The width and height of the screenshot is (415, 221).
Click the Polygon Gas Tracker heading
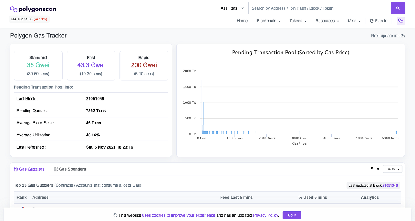pos(39,36)
